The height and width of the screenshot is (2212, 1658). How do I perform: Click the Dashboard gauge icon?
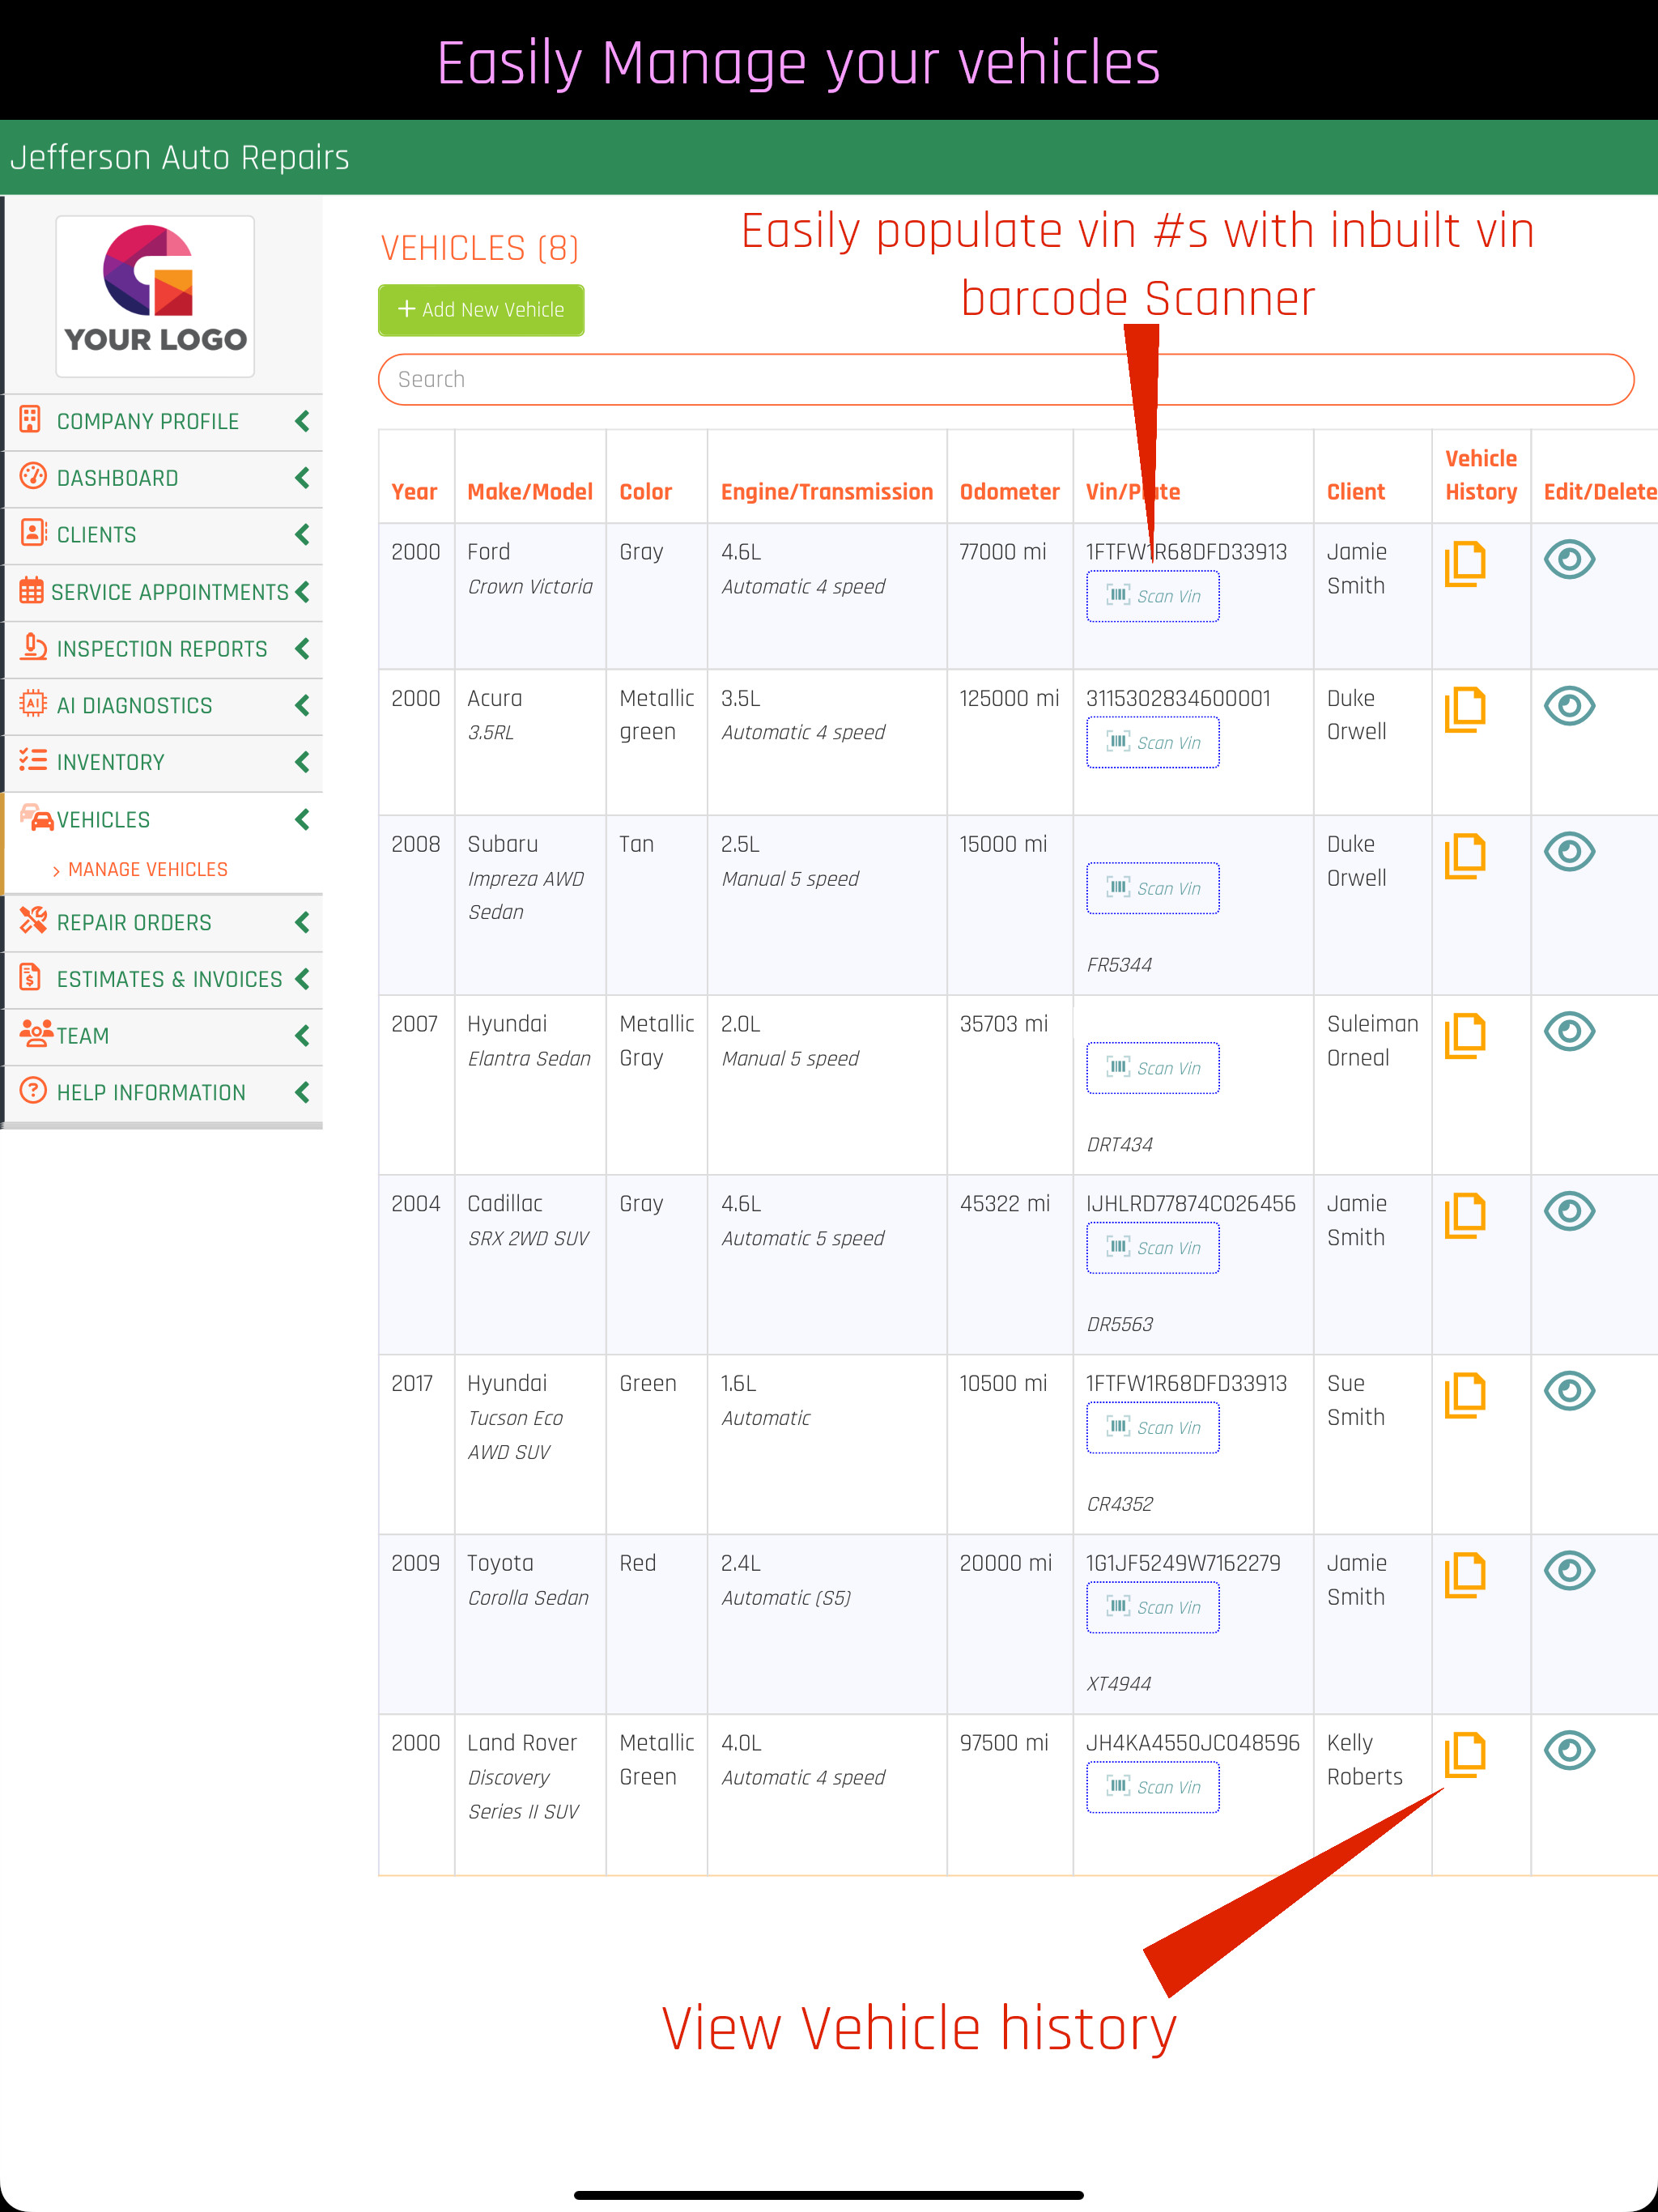(33, 477)
